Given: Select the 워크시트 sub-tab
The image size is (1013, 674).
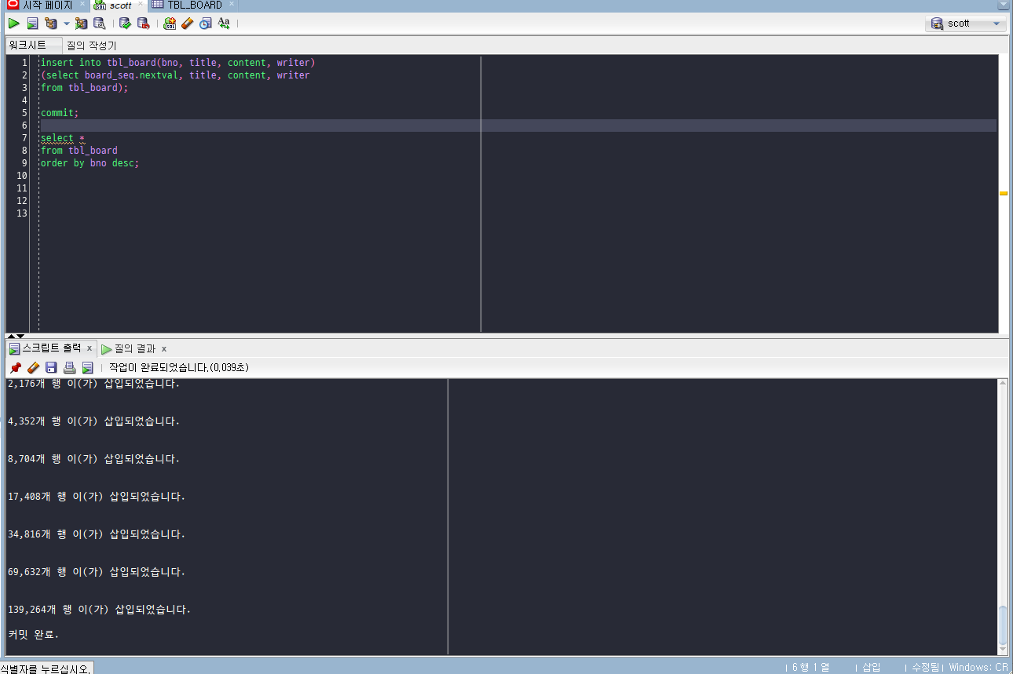Looking at the screenshot, I should [33, 46].
